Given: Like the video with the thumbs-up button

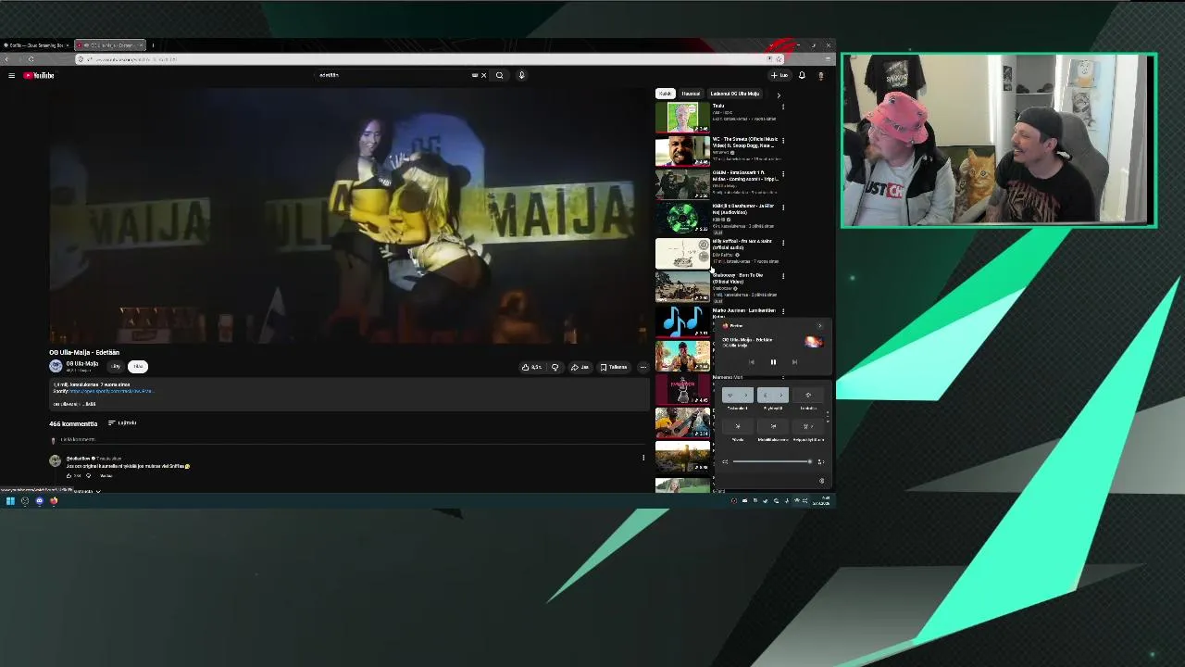Looking at the screenshot, I should [x=530, y=367].
